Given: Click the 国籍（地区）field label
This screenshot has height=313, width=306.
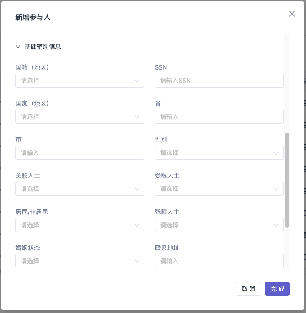Looking at the screenshot, I should point(32,67).
